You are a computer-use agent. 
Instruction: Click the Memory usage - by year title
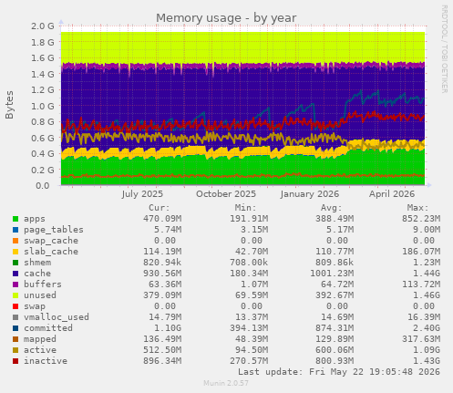pos(226,18)
